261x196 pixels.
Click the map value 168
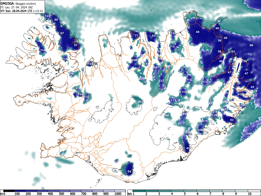click(226, 109)
